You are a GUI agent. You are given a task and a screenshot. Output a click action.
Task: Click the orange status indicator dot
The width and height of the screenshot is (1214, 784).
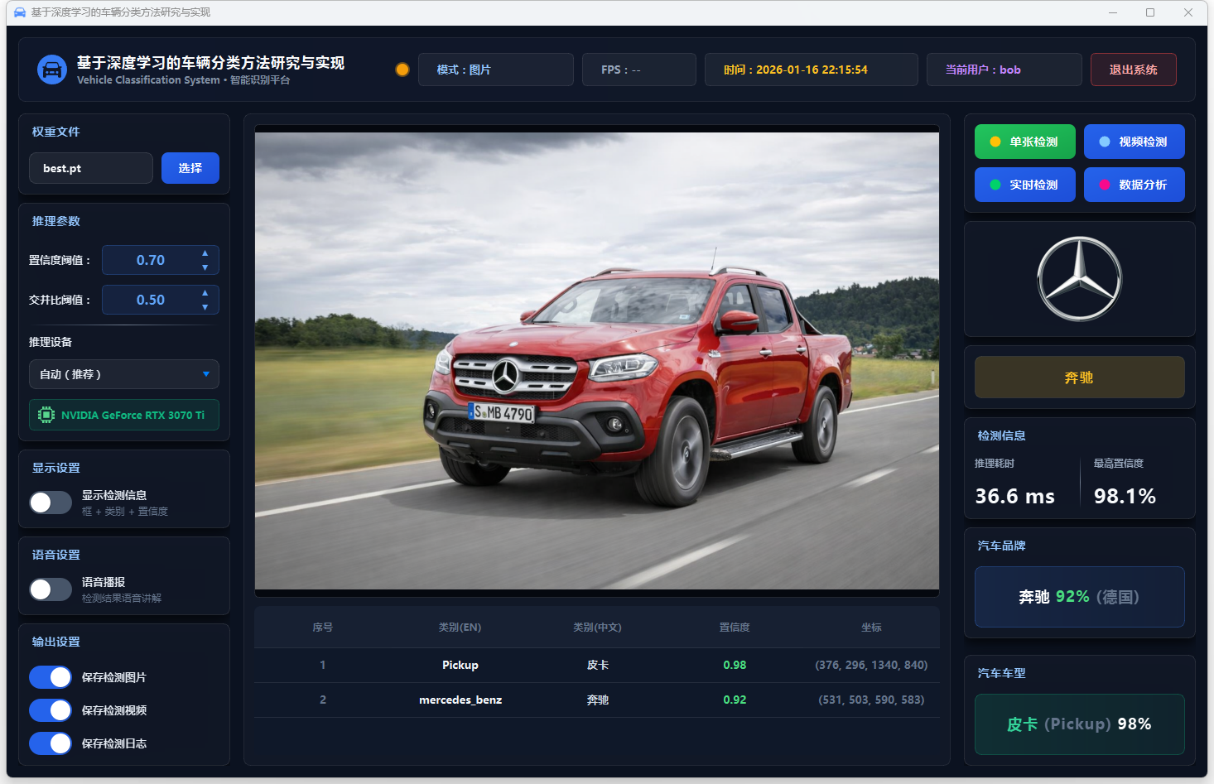(402, 70)
